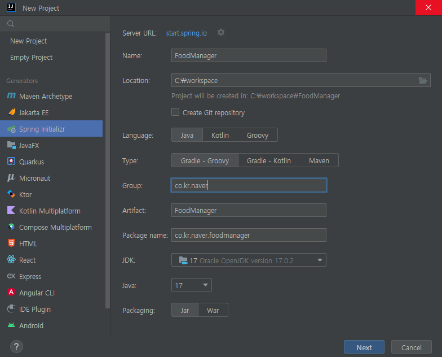
Task: Click the search magnifier icon
Action: (x=11, y=24)
